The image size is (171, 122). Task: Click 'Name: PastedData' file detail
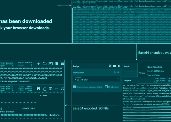(155, 67)
